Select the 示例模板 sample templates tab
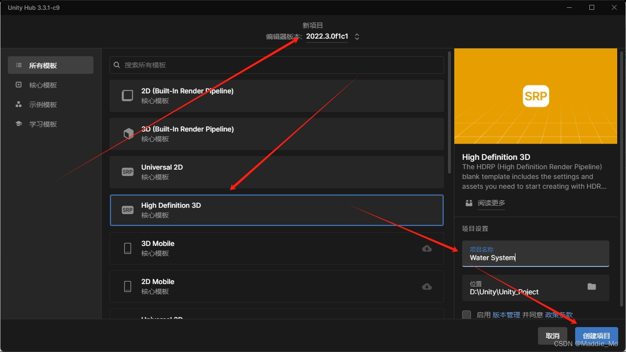626x352 pixels. 50,104
